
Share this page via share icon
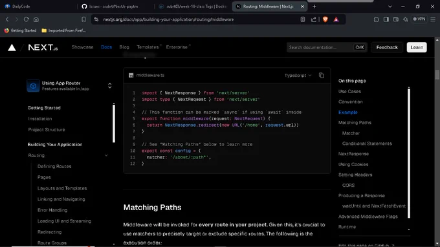pyautogui.click(x=313, y=19)
